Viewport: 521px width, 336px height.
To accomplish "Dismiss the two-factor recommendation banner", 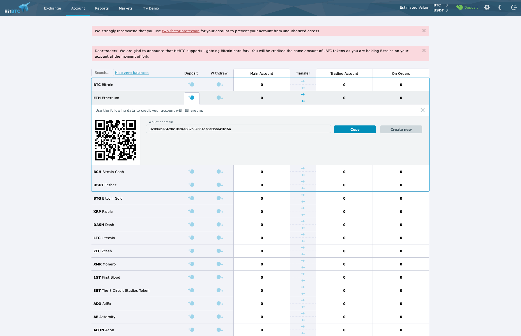I will coord(424,31).
